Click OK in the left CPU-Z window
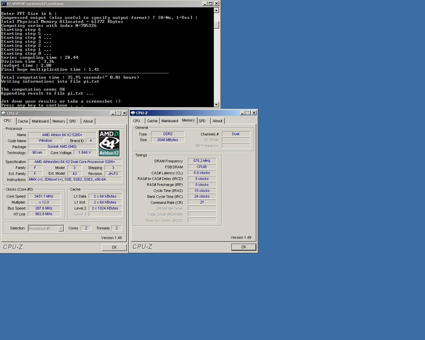The height and width of the screenshot is (340, 425). 114,247
